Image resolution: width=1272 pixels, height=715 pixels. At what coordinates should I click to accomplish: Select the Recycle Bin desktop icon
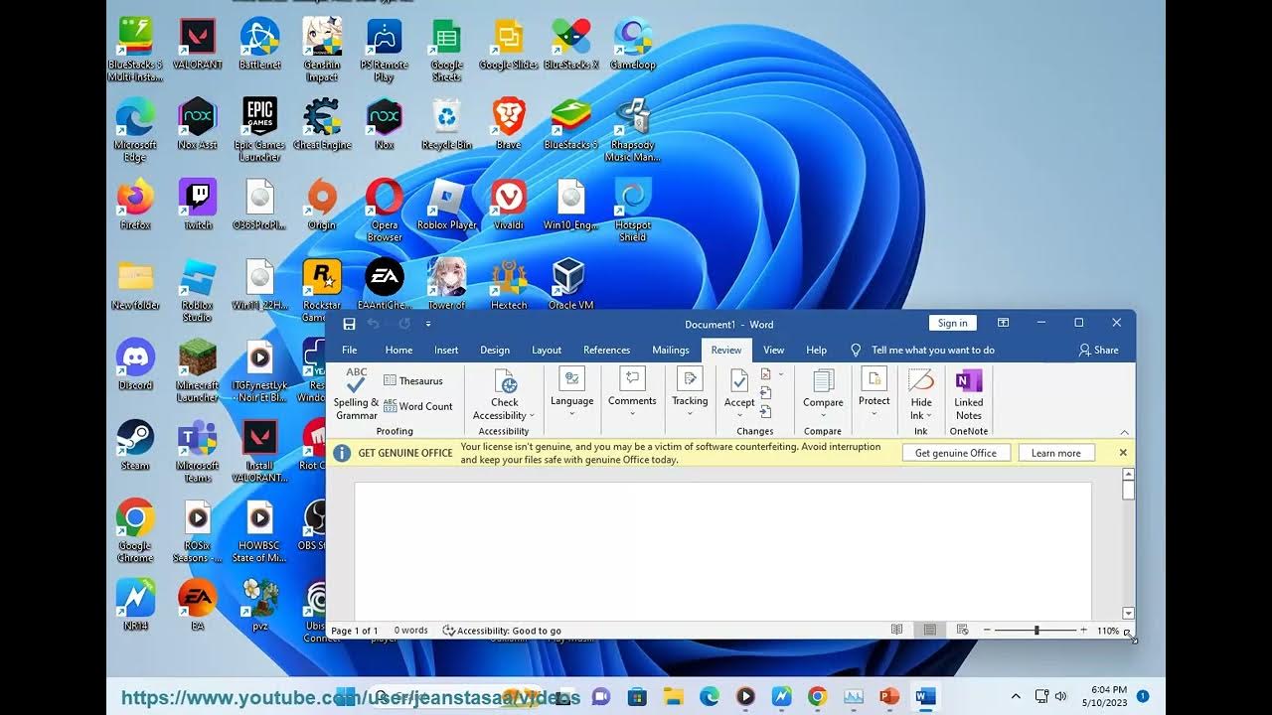tap(446, 124)
